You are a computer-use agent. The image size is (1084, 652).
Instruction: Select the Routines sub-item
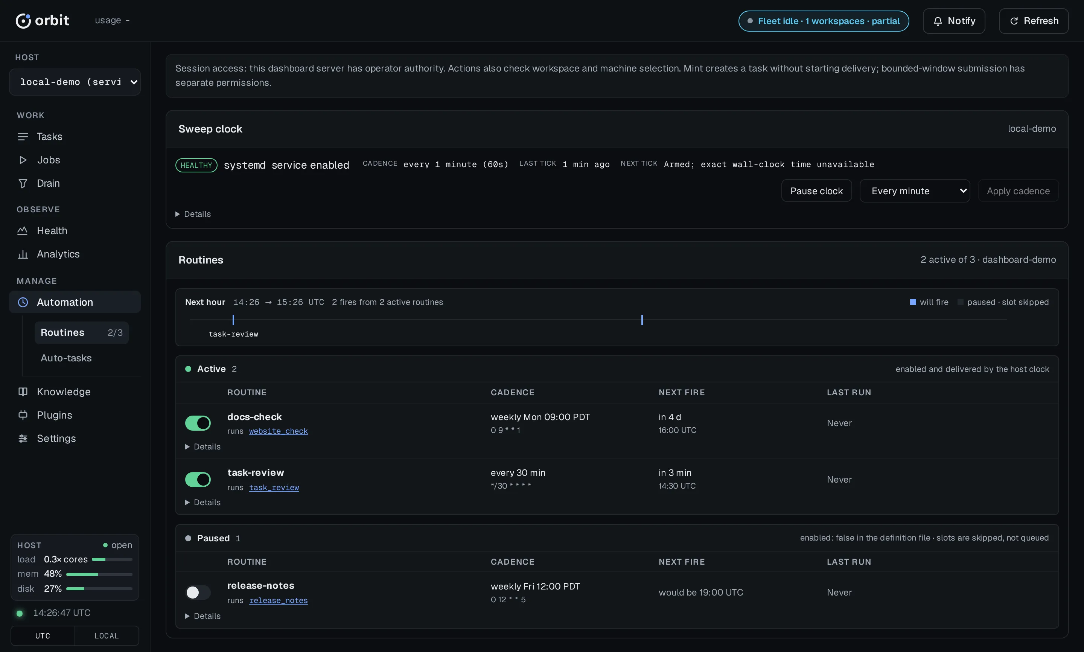(81, 333)
